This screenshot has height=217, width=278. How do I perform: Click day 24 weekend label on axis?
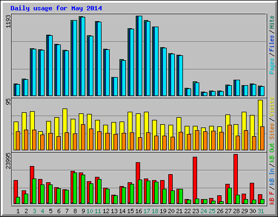point(204,211)
